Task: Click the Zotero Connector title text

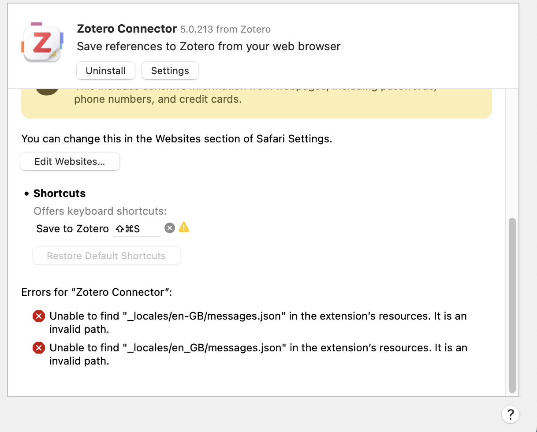Action: tap(127, 29)
